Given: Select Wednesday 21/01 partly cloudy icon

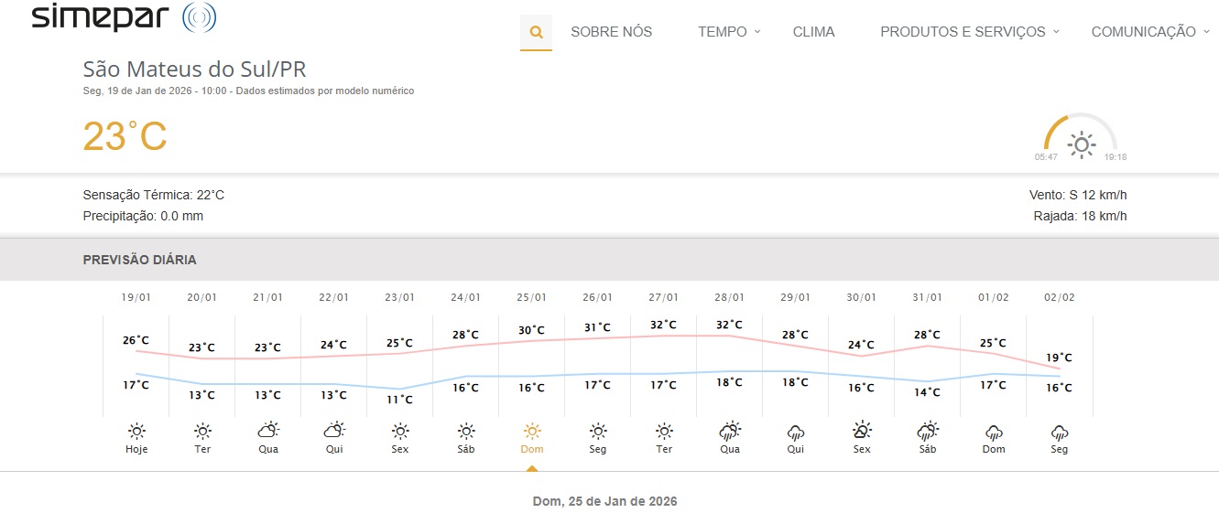Looking at the screenshot, I should [x=268, y=431].
